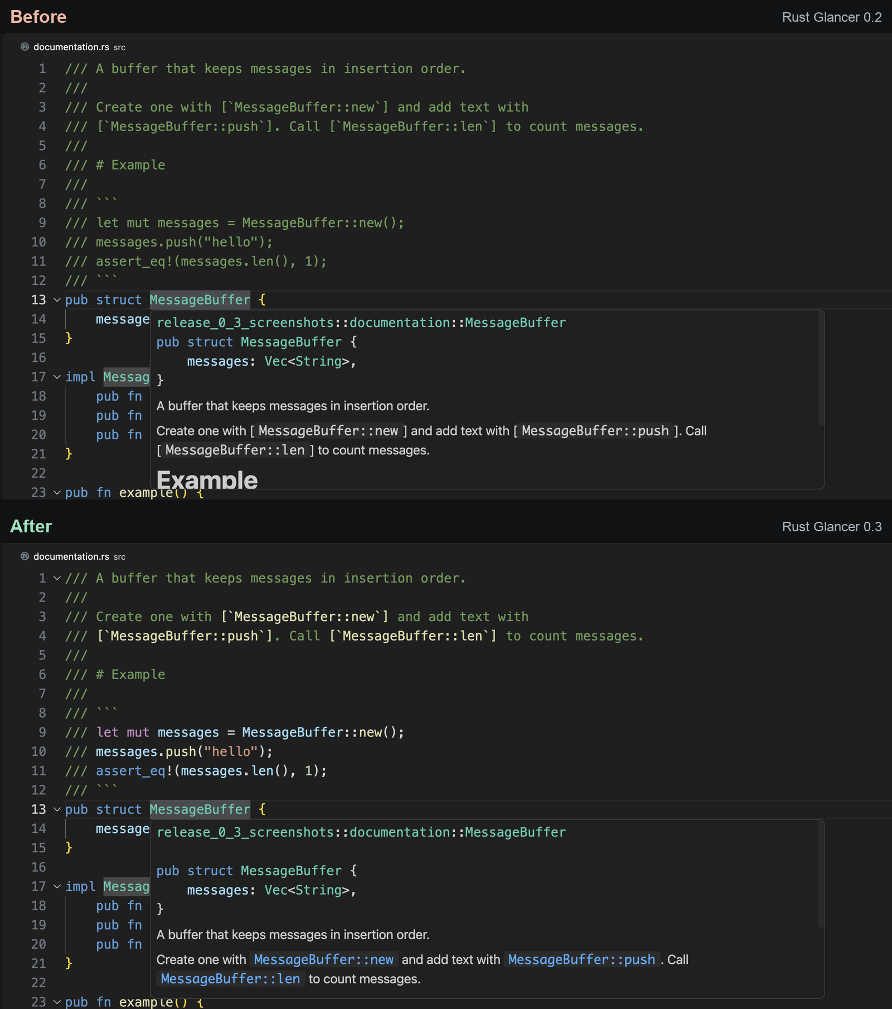Follow the MessageBuffer::len link in After hover
892x1009 pixels.
[230, 979]
